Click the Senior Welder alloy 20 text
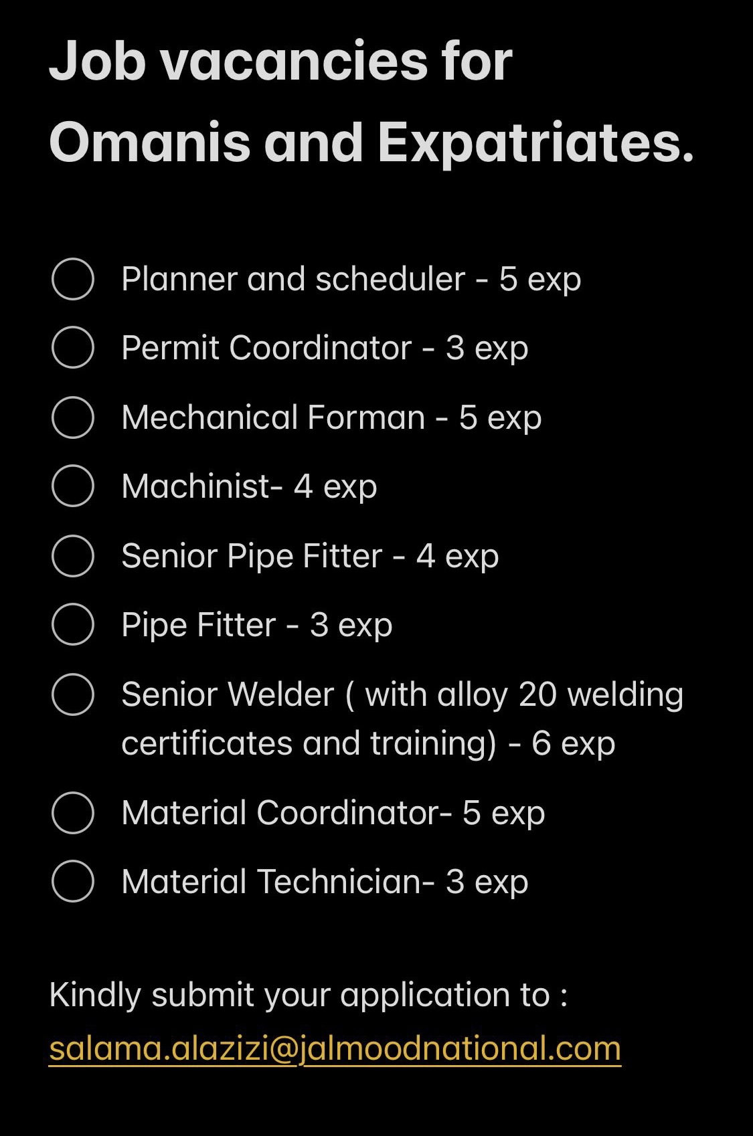Screen dimensions: 753x1136 pyautogui.click(x=402, y=719)
